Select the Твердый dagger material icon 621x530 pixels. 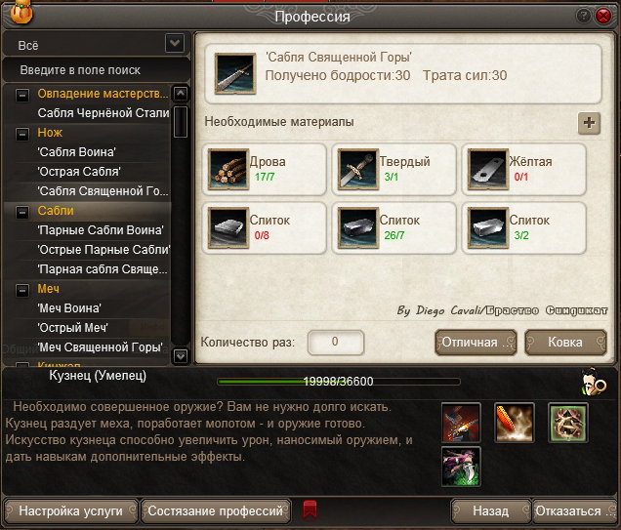358,169
